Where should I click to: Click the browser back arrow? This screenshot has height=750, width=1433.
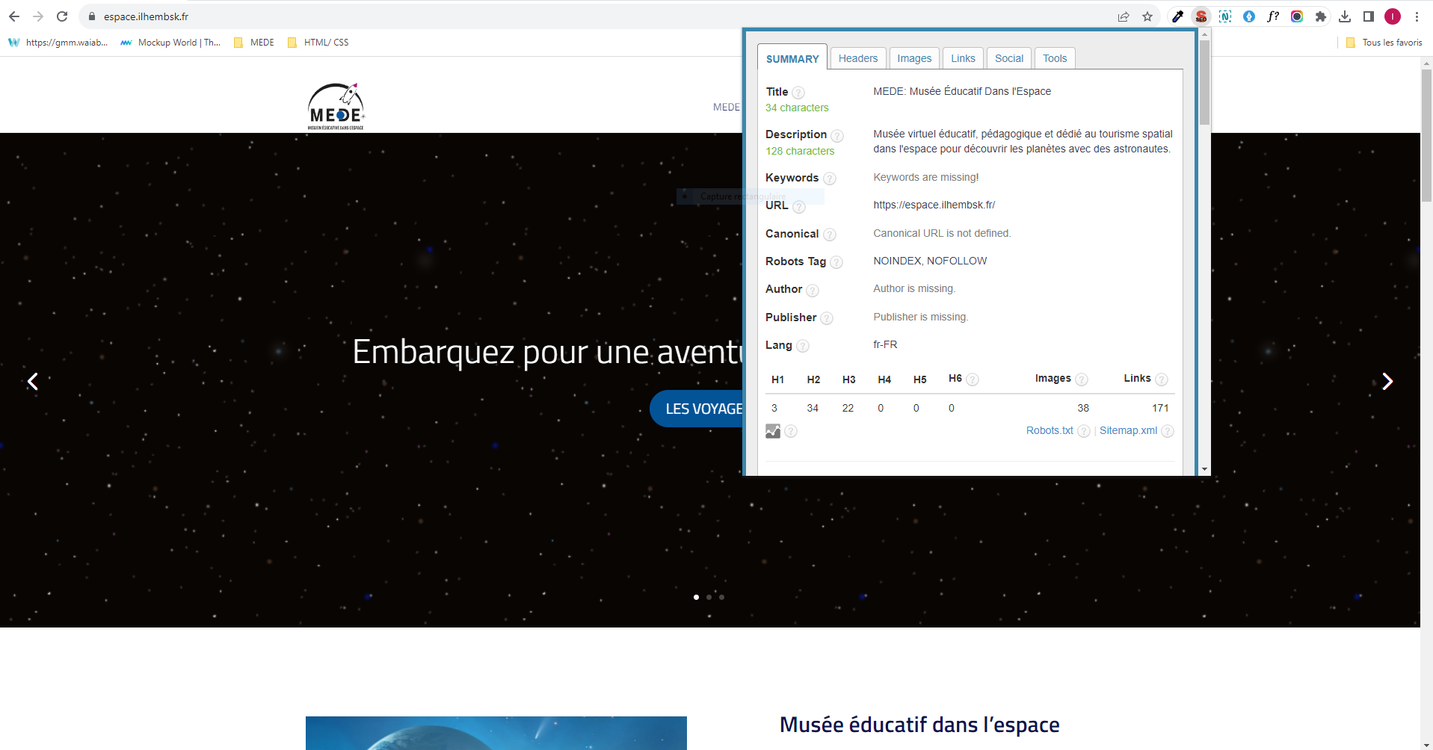14,16
